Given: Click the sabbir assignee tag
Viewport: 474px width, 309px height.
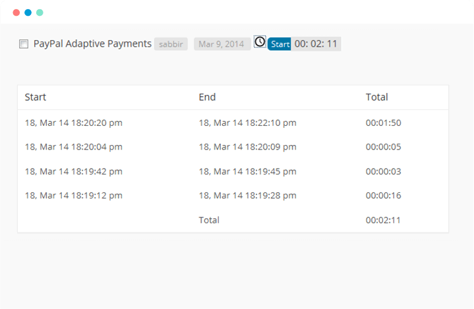Looking at the screenshot, I should [171, 44].
